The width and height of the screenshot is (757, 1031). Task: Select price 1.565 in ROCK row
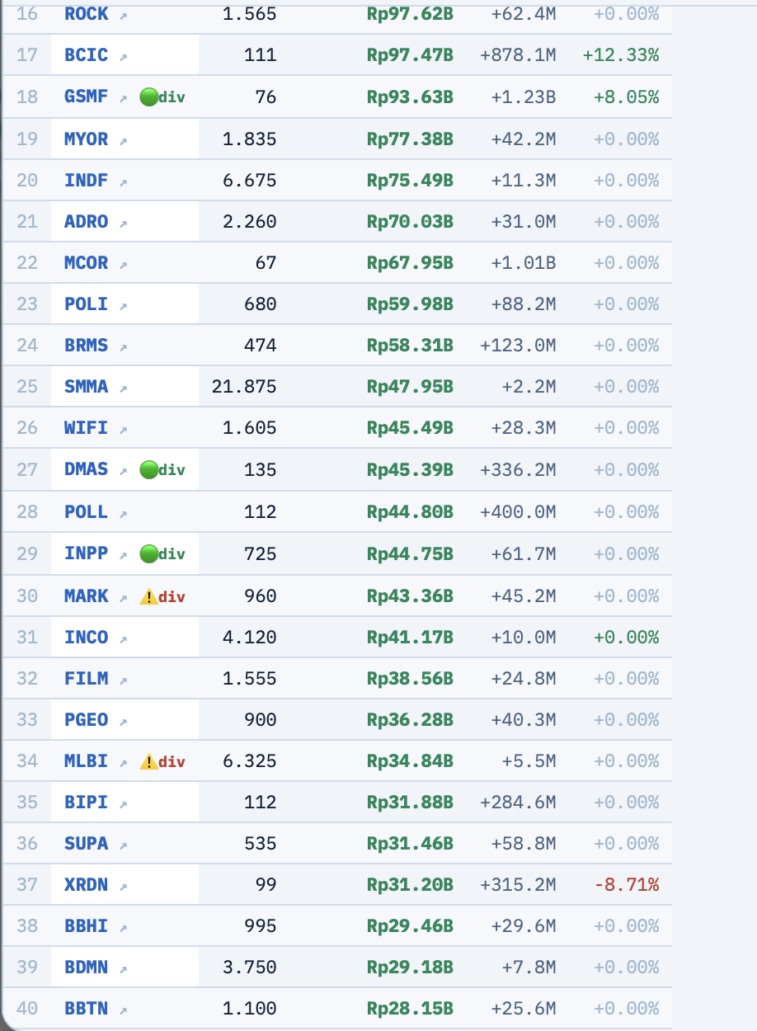pyautogui.click(x=249, y=13)
